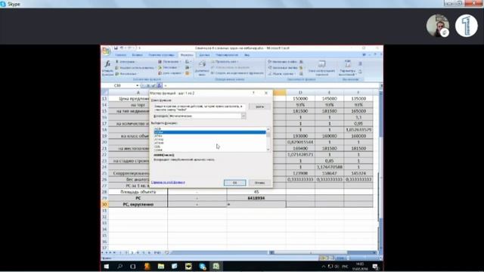Click cell with value 150000
This screenshot has width=484, height=272.
click(x=300, y=99)
